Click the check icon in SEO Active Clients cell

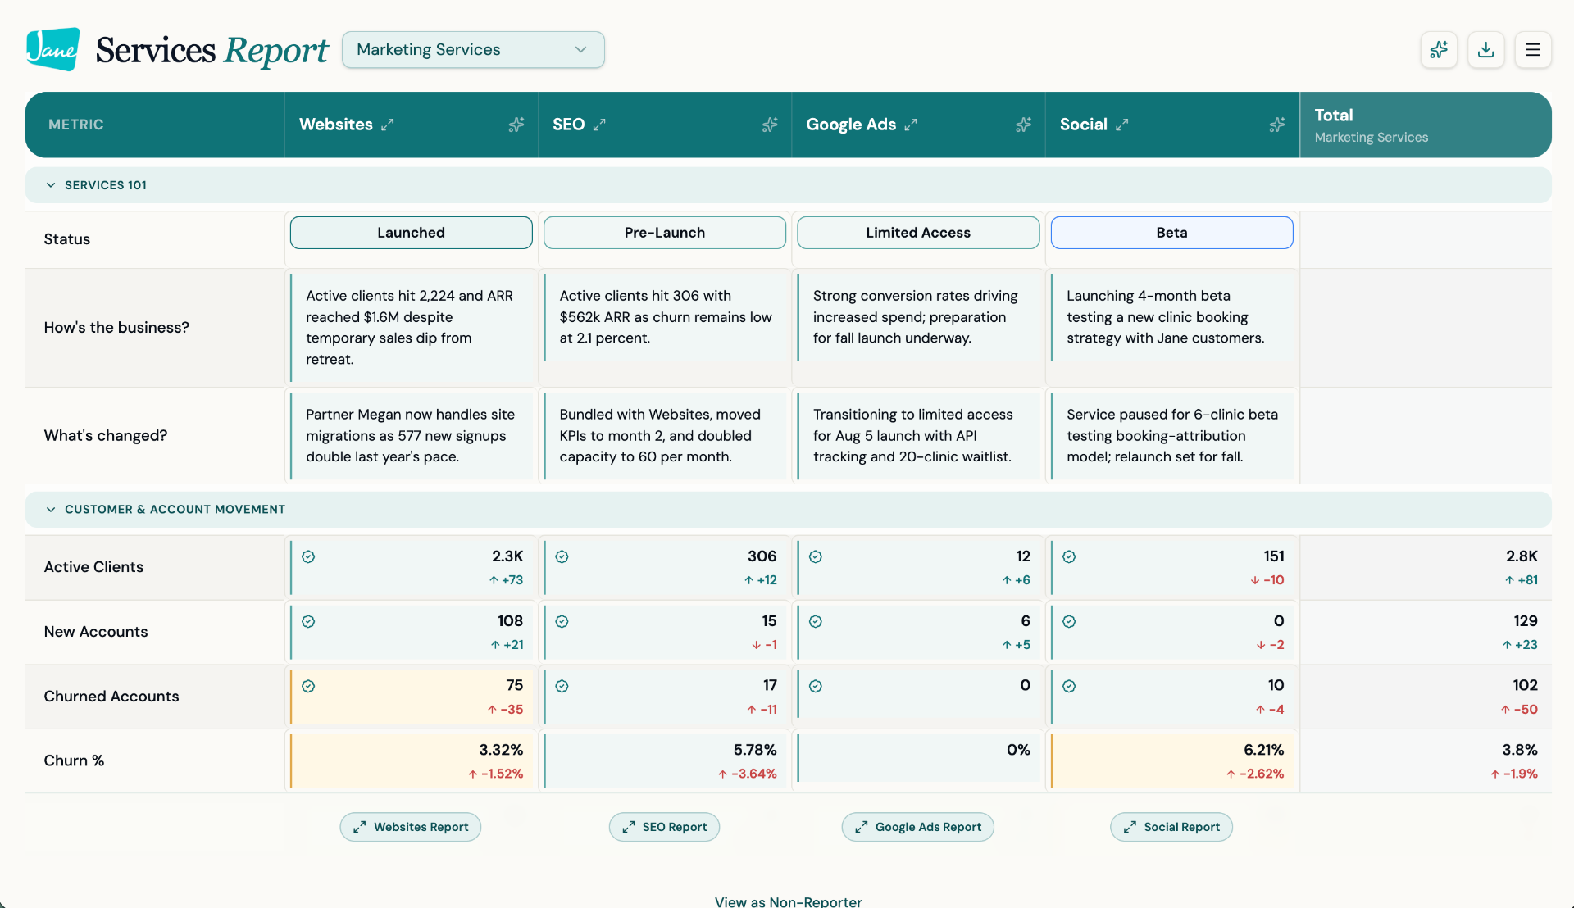(562, 556)
